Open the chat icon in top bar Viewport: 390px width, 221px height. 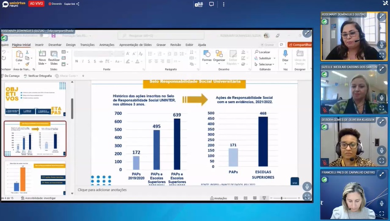211,4
